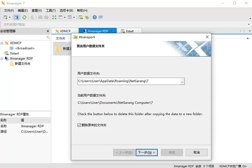
Task: Open Xconfig settings gear icon
Action: [x=87, y=17]
